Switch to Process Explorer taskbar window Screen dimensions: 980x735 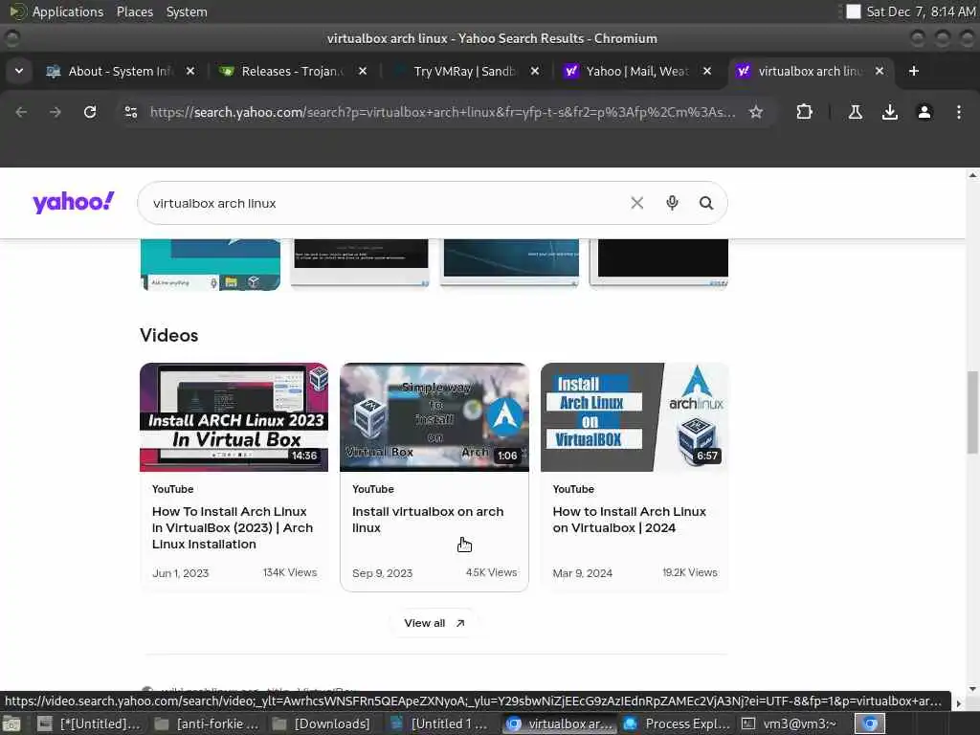pyautogui.click(x=677, y=724)
